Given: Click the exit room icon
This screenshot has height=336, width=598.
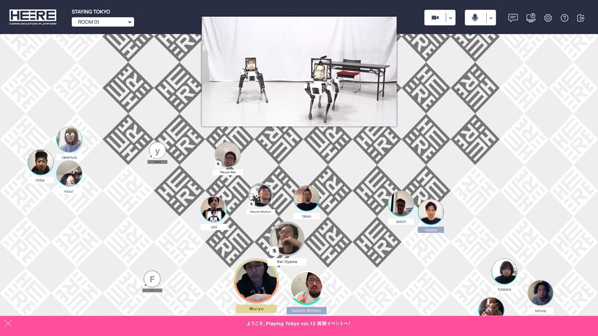Looking at the screenshot, I should (581, 18).
